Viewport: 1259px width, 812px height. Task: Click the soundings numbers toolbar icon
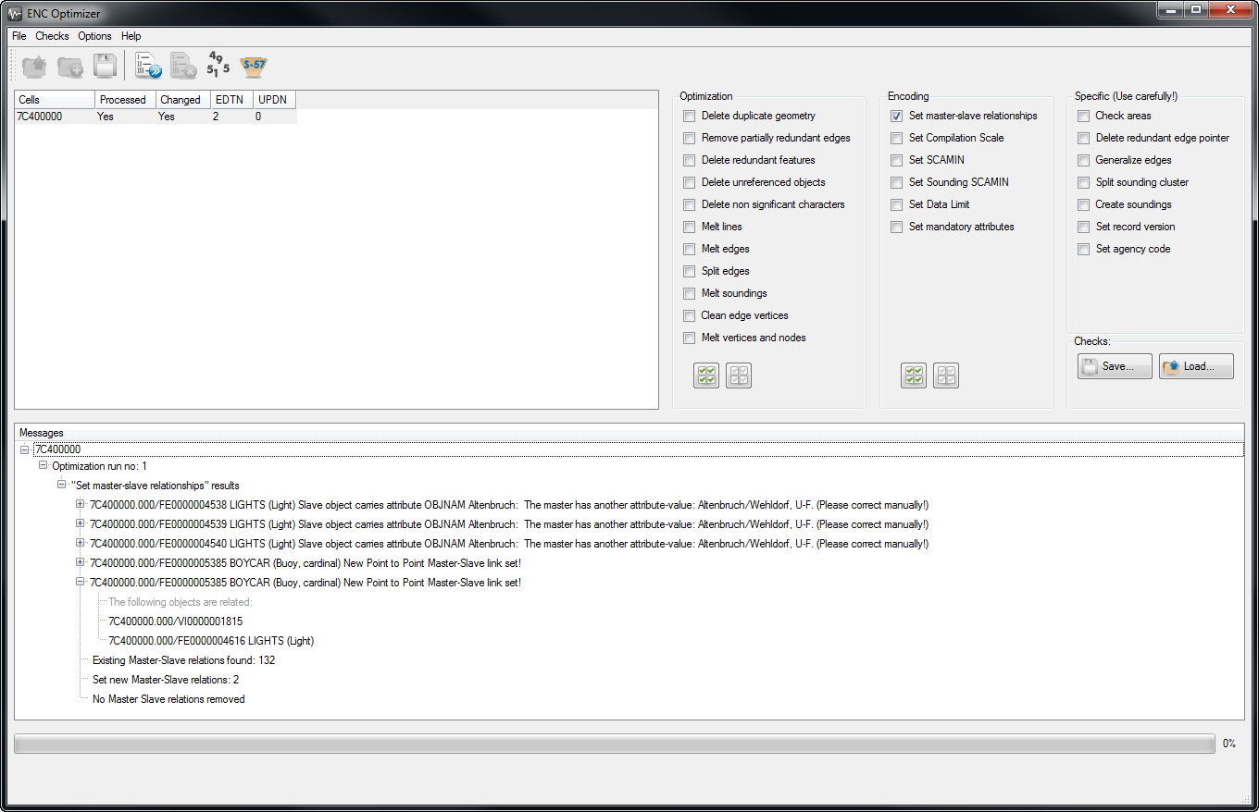coord(218,66)
